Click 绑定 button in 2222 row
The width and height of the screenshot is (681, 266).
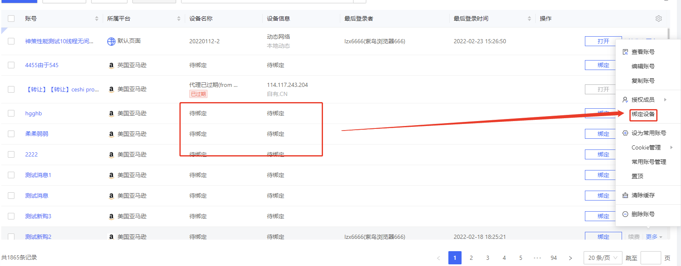tap(601, 154)
